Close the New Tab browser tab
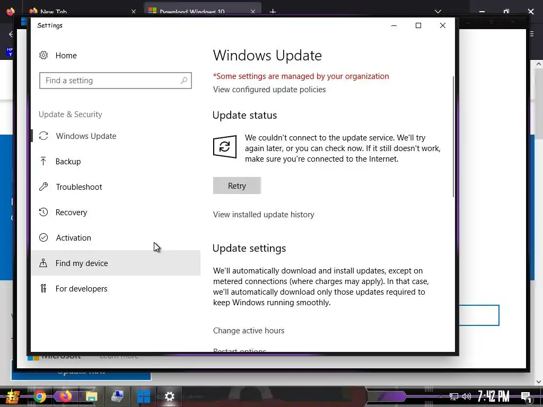The height and width of the screenshot is (407, 543). click(134, 12)
